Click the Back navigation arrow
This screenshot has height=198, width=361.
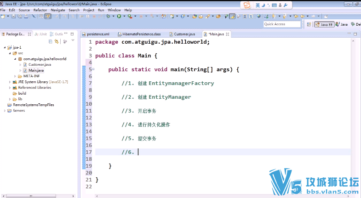[x=302, y=17]
